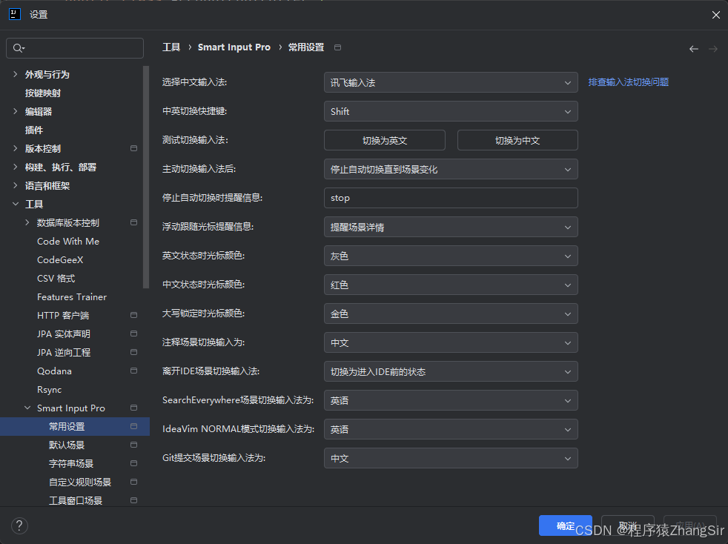This screenshot has width=728, height=544.
Task: Select Code With Me in tree
Action: [68, 242]
